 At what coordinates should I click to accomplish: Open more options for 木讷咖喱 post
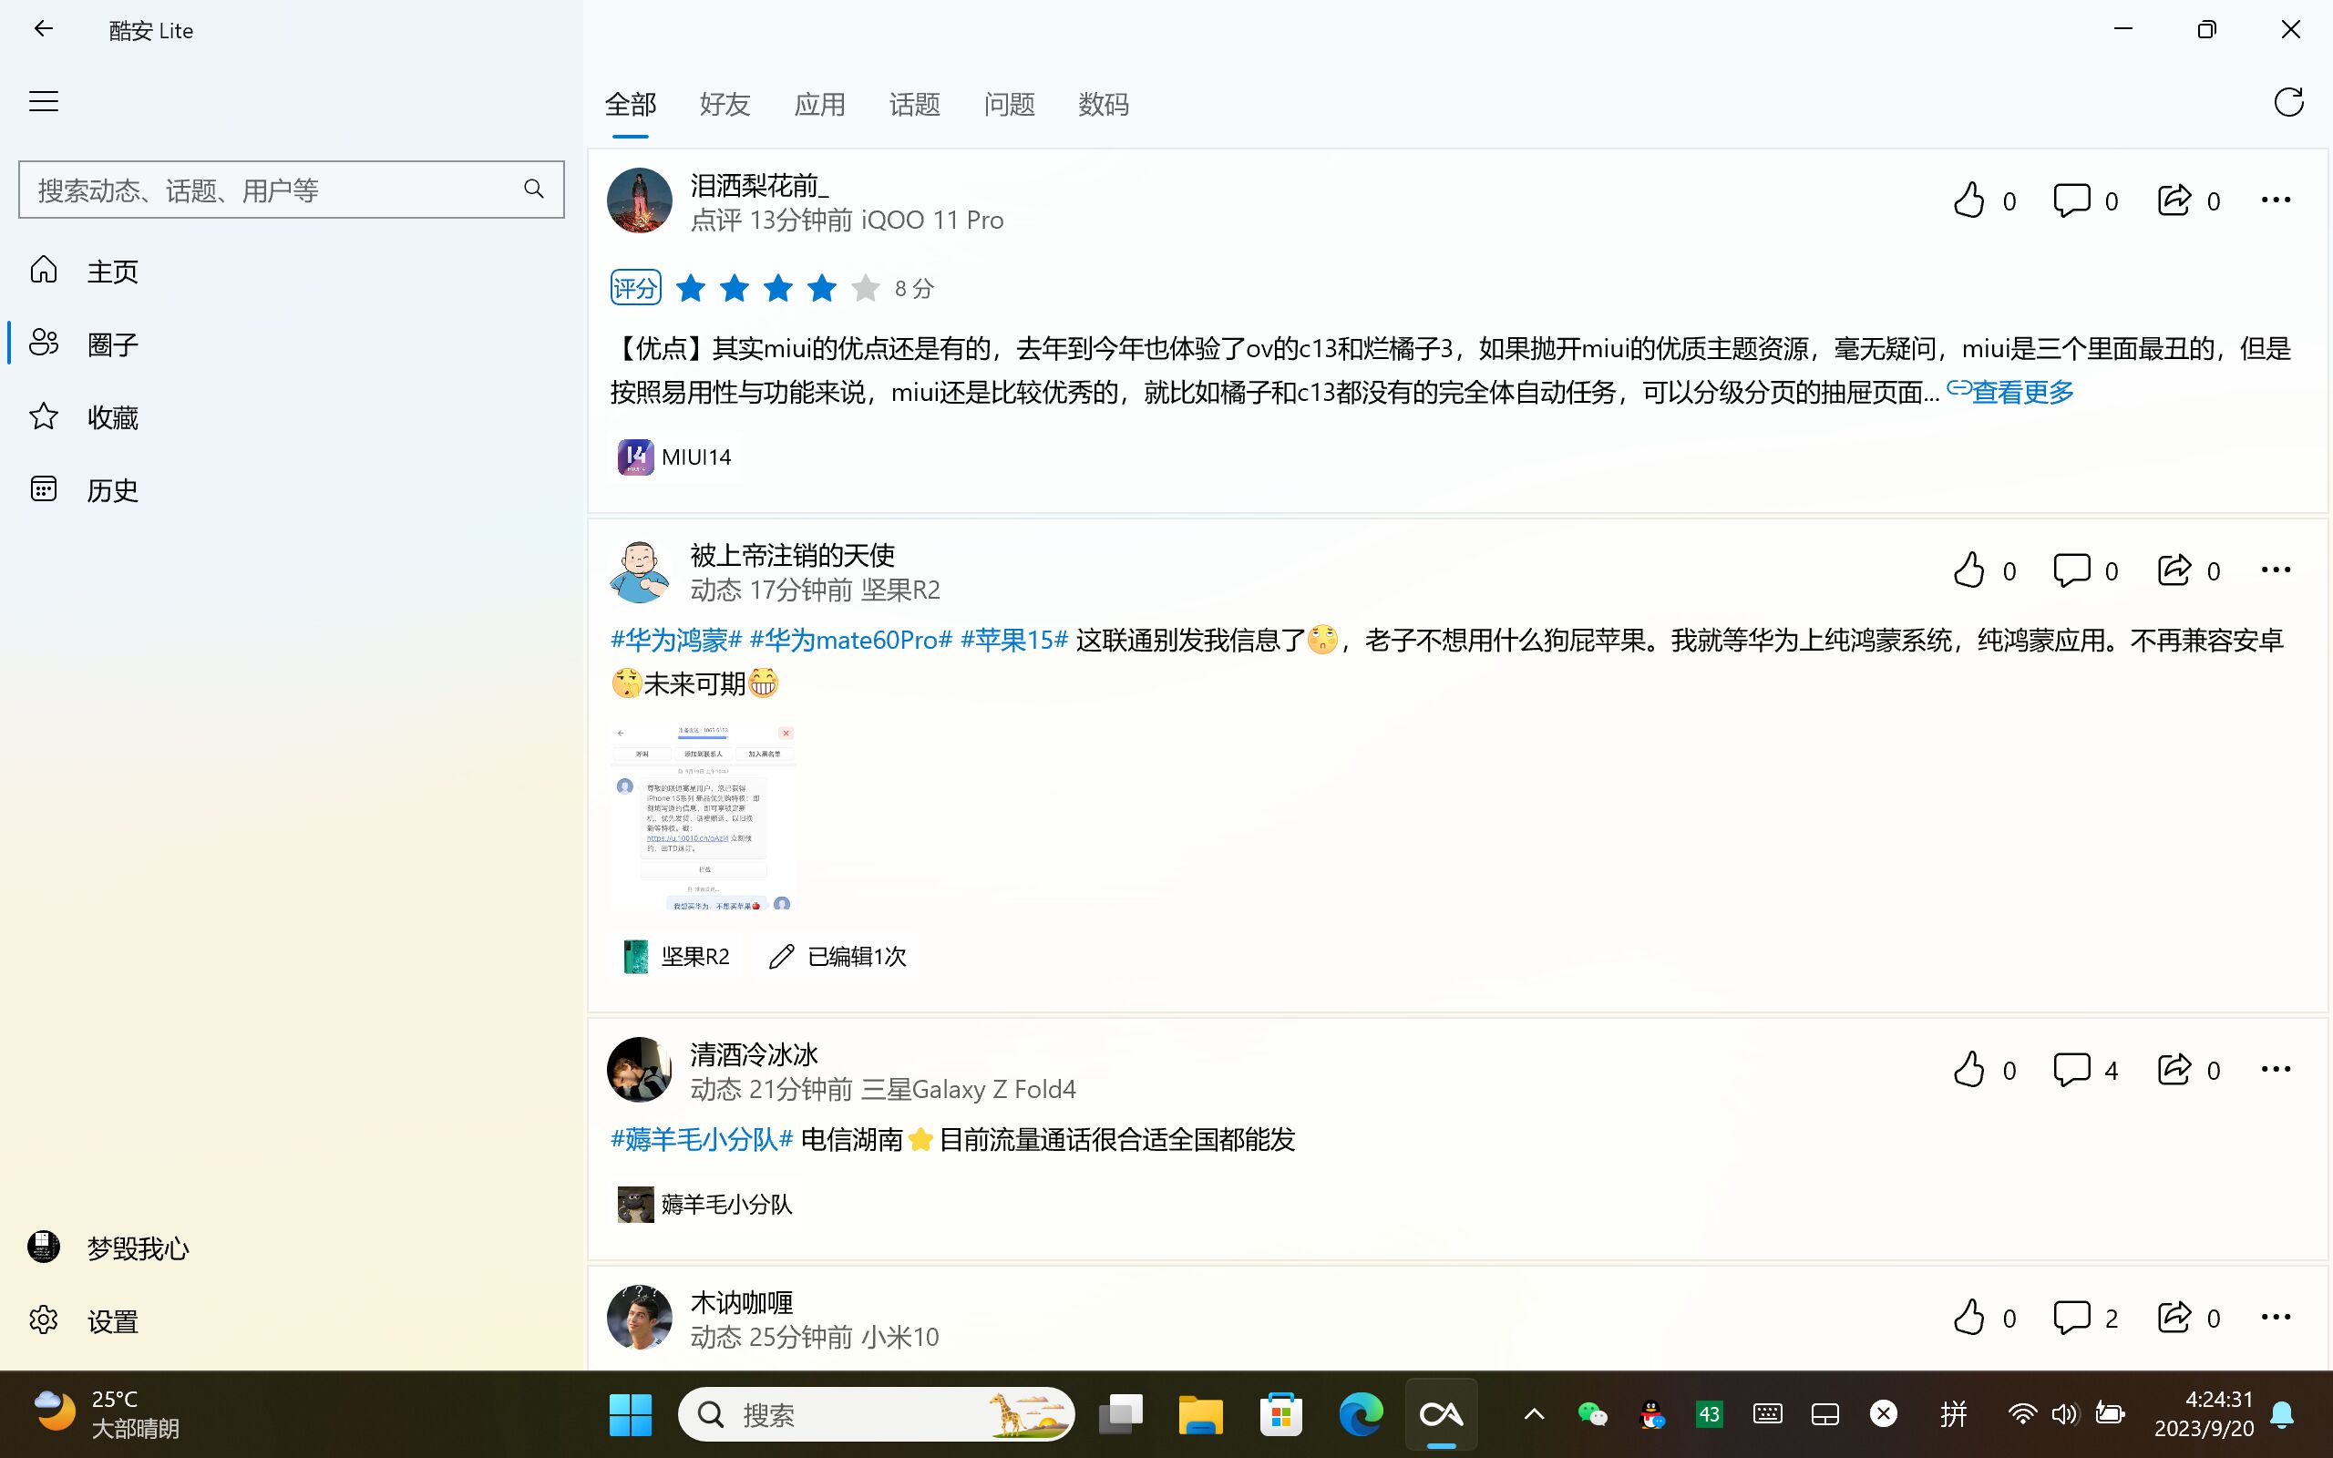pos(2276,1319)
